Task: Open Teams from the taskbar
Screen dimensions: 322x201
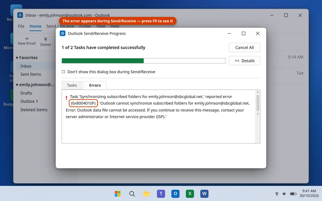Action: [x=161, y=193]
